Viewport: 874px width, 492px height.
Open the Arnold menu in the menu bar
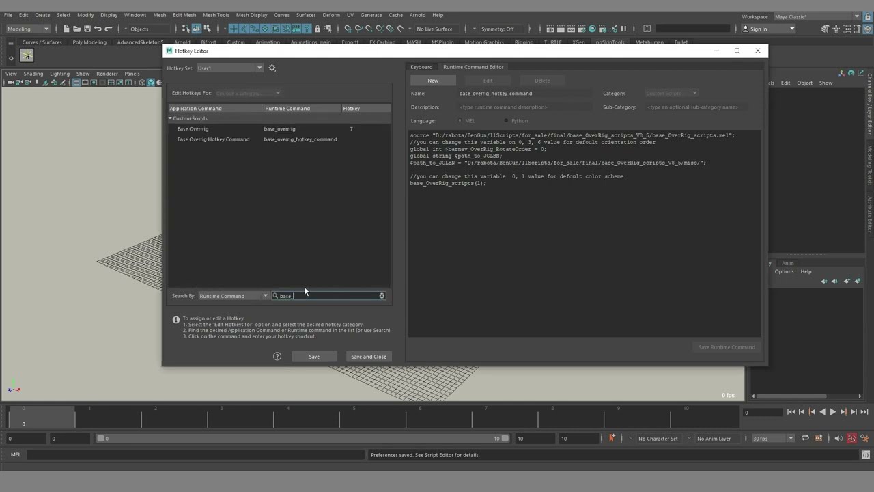click(x=417, y=15)
